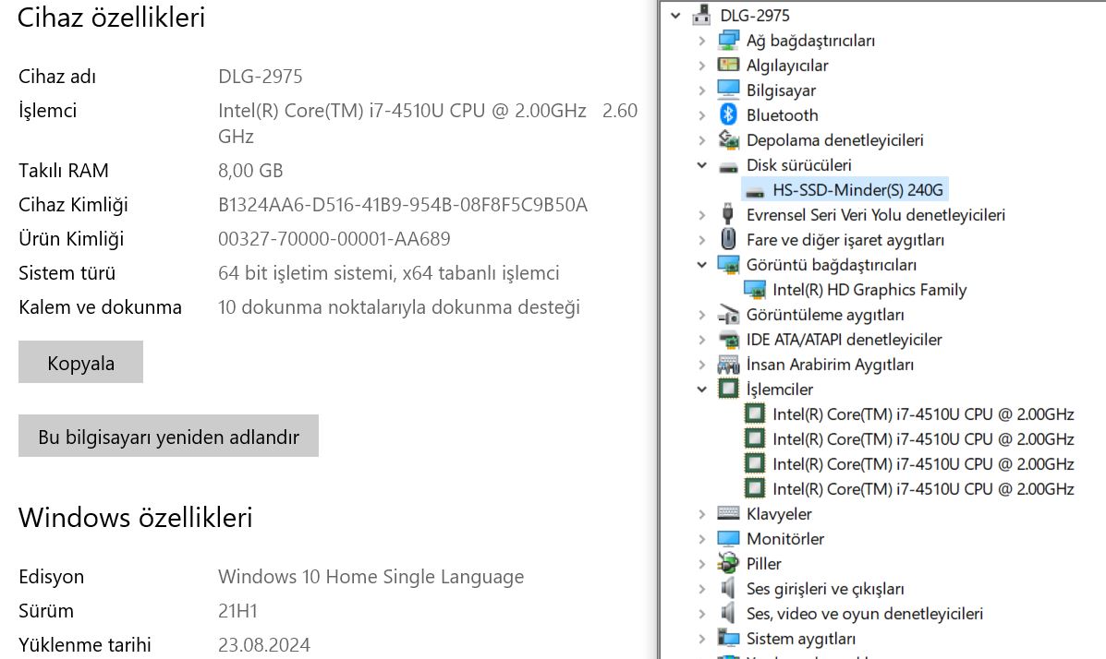Click the Evrensel Seri Veri Yolu USB icon
This screenshot has width=1106, height=659.
click(x=728, y=213)
